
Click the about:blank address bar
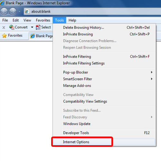click(92, 11)
